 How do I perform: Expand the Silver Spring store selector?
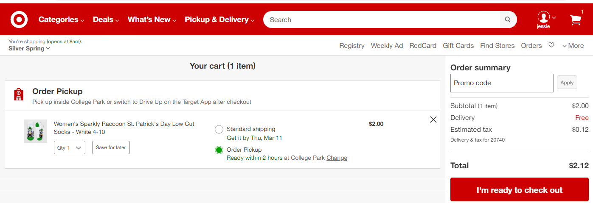coord(29,49)
